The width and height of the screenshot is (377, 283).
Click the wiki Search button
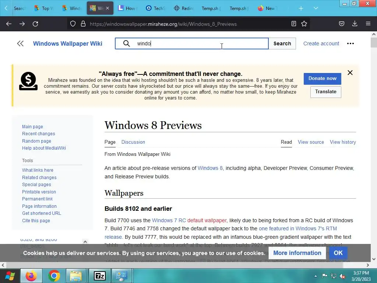point(282,43)
